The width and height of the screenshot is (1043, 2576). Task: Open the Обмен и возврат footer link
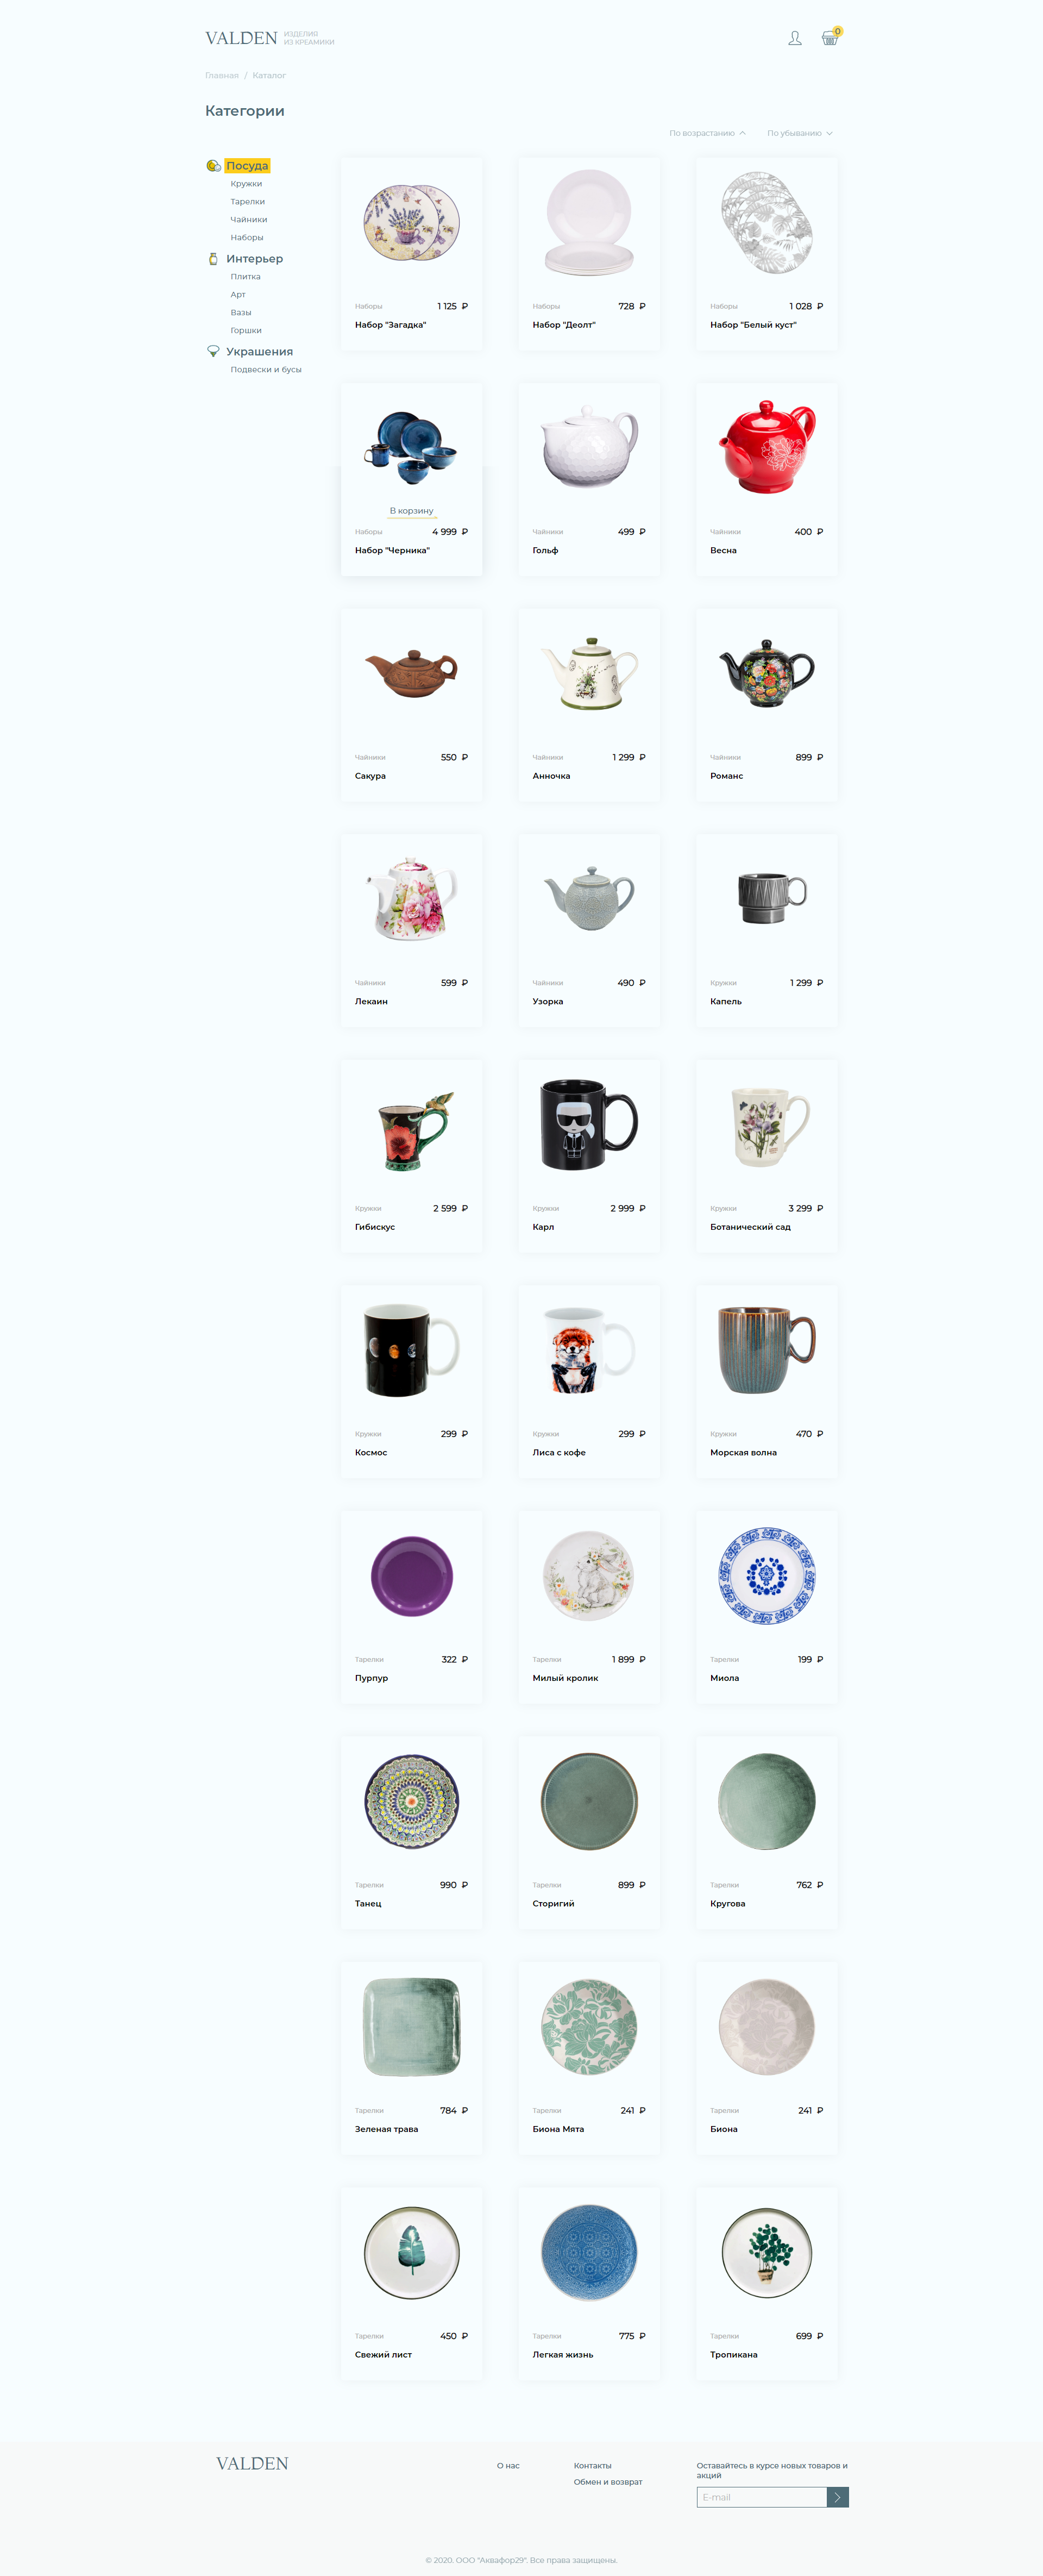pyautogui.click(x=608, y=2482)
